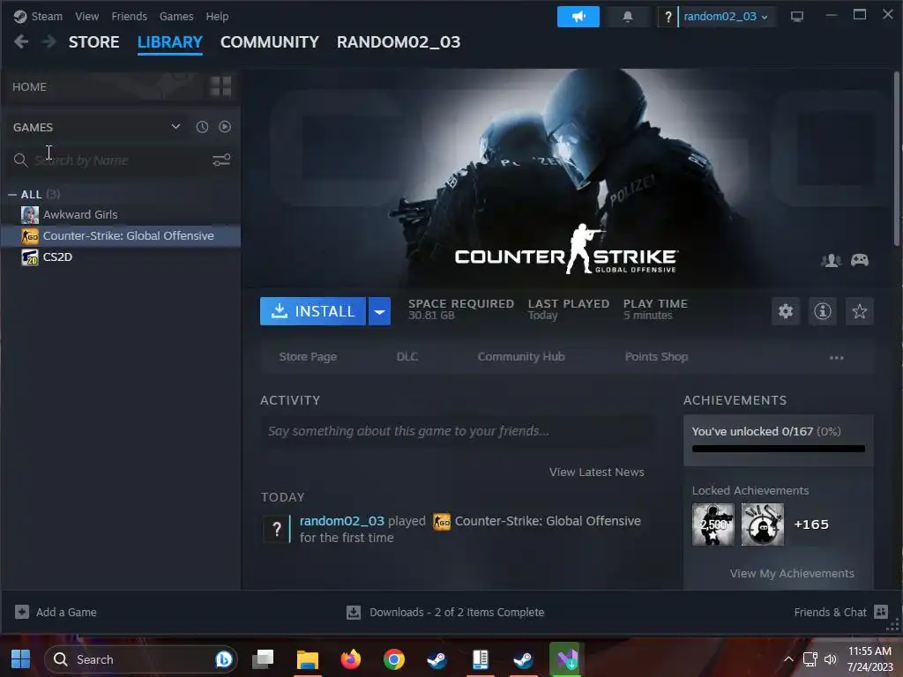Image resolution: width=903 pixels, height=677 pixels.
Task: Click the search magnifier icon in library
Action: coord(20,160)
